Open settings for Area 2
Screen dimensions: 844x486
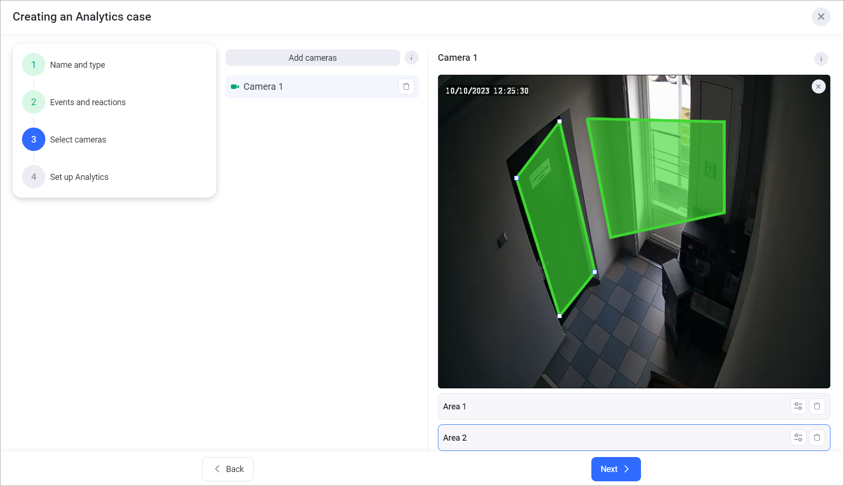point(798,438)
